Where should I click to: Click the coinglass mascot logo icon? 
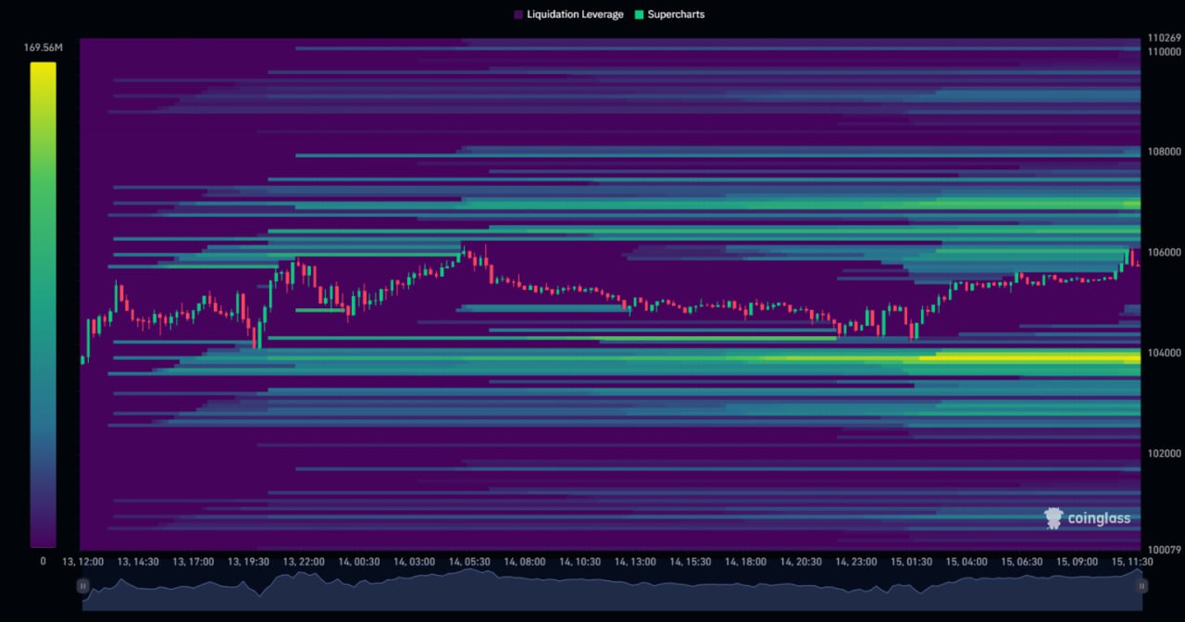coord(1054,518)
